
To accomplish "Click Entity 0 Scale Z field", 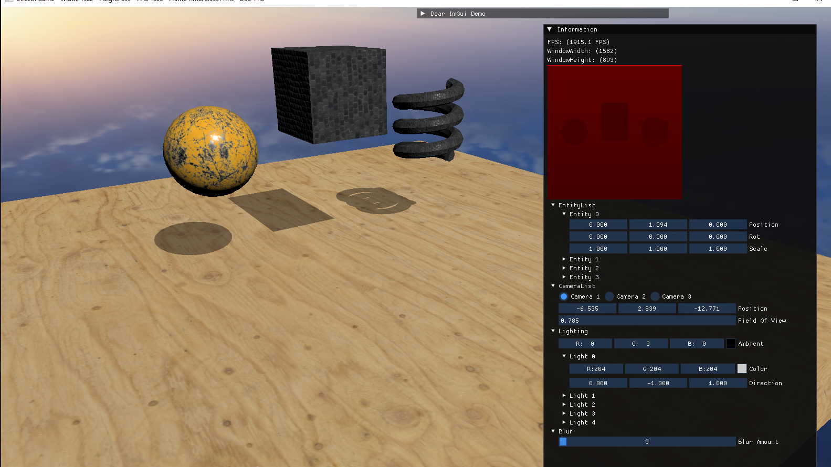I will pyautogui.click(x=718, y=249).
